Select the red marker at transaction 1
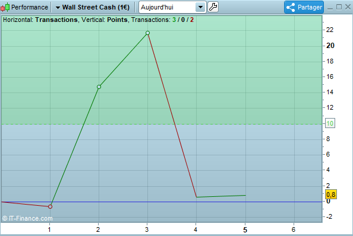Viewport: 353px width, 236px height. pos(50,206)
